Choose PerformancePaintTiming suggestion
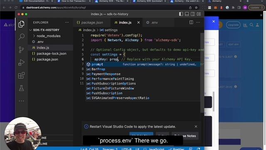The width and height of the screenshot is (266, 150). pos(143,79)
